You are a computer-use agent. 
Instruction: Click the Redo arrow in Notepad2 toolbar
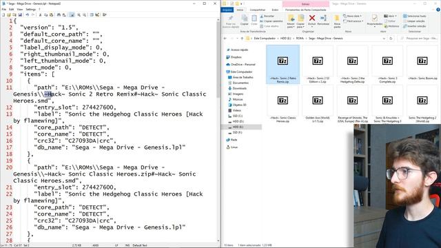[x=33, y=14]
